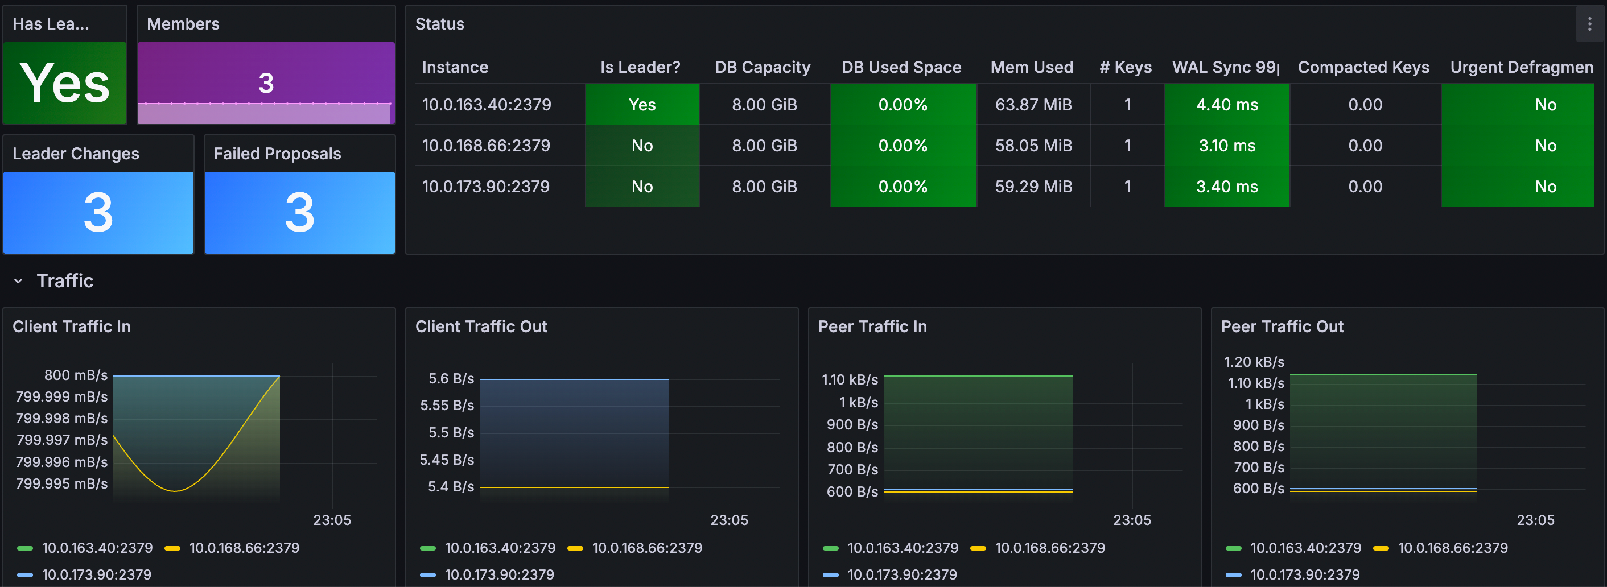The image size is (1607, 587).
Task: Toggle the 10.0.168.66:2379 series in Client Traffic In
Action: click(x=244, y=548)
